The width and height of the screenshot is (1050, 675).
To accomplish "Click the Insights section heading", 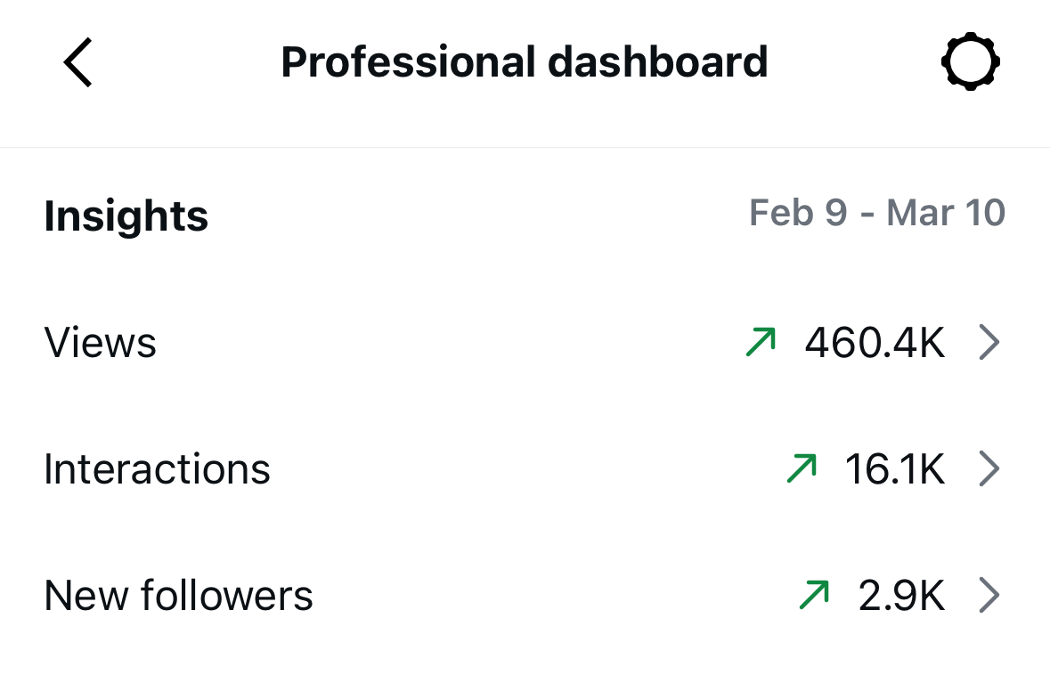I will (126, 216).
